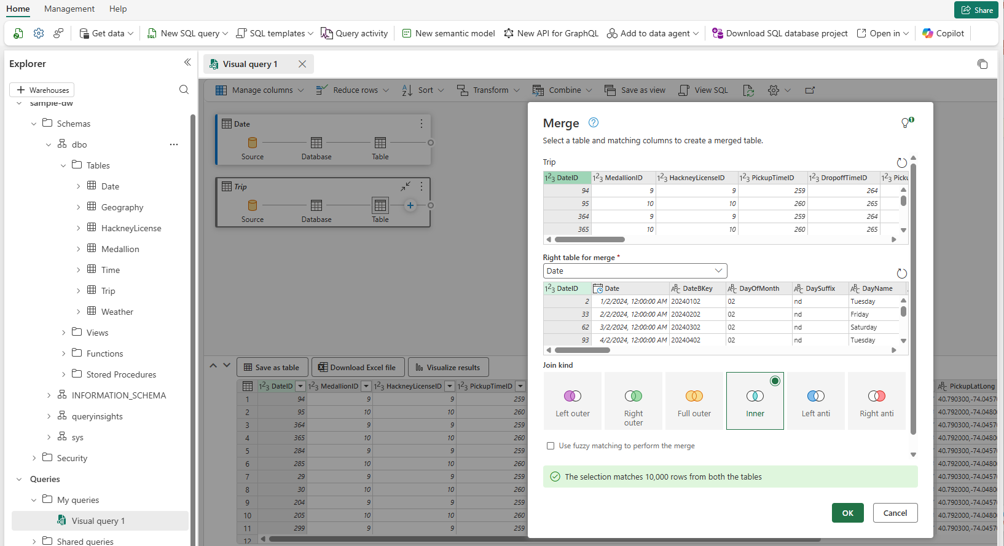Click the refresh icon next to the Trip table preview
Screen dimensions: 1004x546
click(901, 163)
